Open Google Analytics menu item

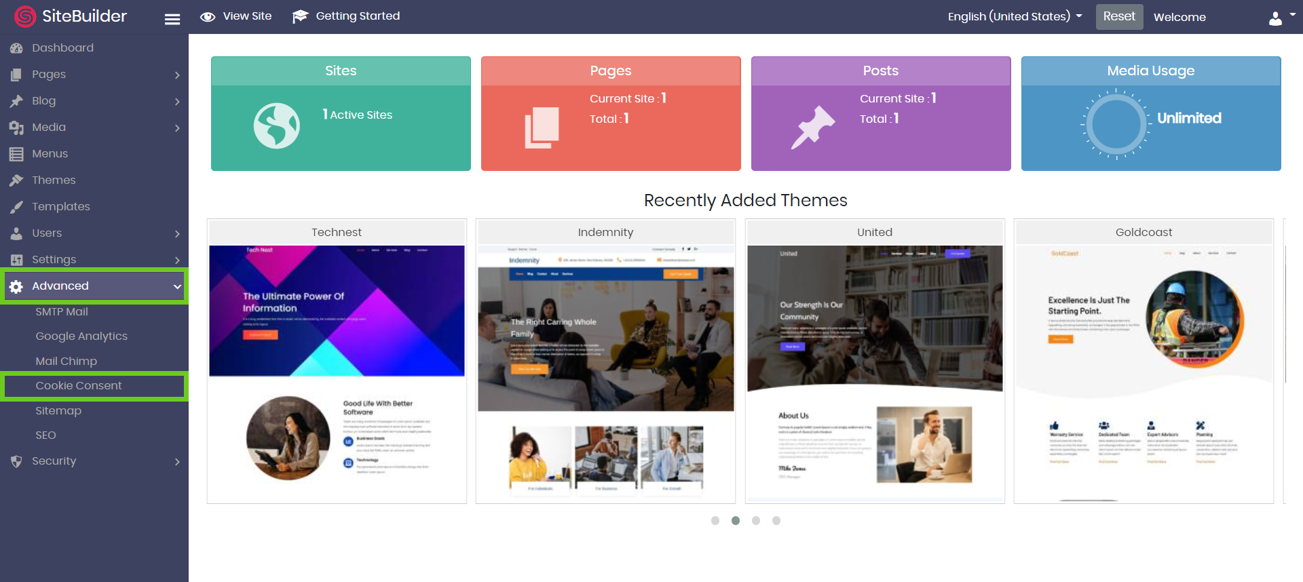click(x=81, y=336)
